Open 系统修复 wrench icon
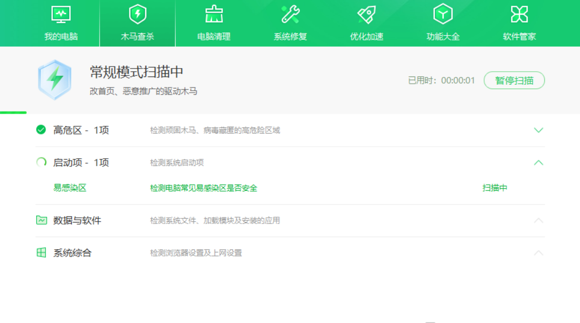 pyautogui.click(x=290, y=15)
